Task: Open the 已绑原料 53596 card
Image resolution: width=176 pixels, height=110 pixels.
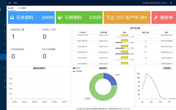Action: (x=79, y=17)
